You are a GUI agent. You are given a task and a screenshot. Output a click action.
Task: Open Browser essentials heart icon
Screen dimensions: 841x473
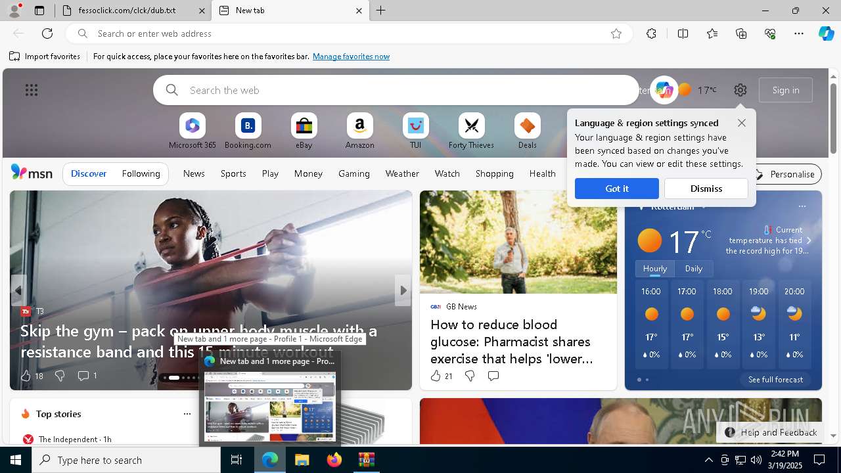pyautogui.click(x=770, y=34)
